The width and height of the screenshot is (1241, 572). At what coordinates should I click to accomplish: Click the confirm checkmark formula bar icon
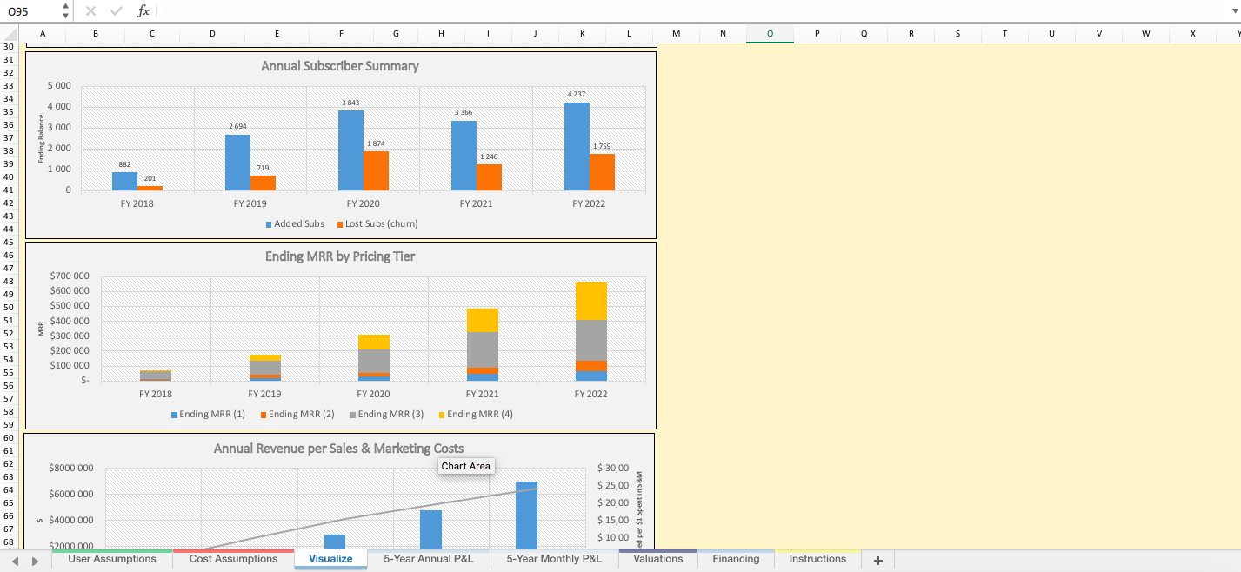(117, 11)
